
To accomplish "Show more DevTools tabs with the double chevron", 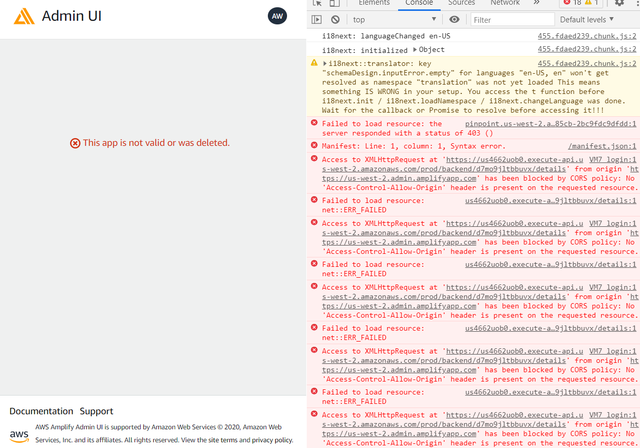I will click(x=536, y=3).
